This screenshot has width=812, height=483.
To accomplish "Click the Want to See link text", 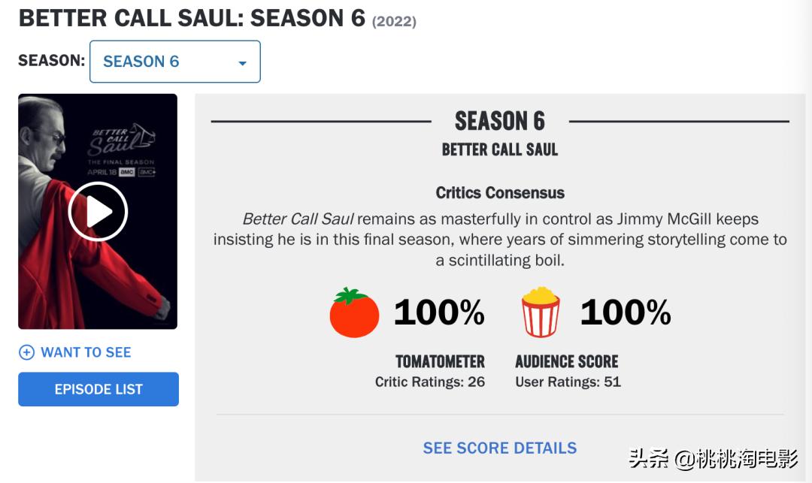I will pyautogui.click(x=86, y=352).
